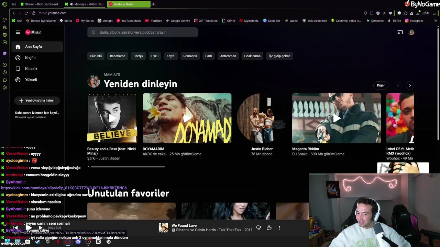Open the botrix bookmark

(66, 21)
